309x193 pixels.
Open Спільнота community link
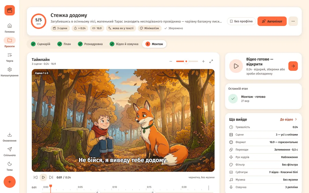coord(9,152)
